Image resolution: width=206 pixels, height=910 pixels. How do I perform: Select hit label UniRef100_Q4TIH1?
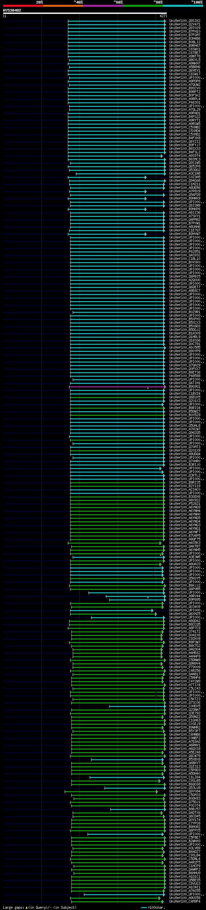coord(184,383)
